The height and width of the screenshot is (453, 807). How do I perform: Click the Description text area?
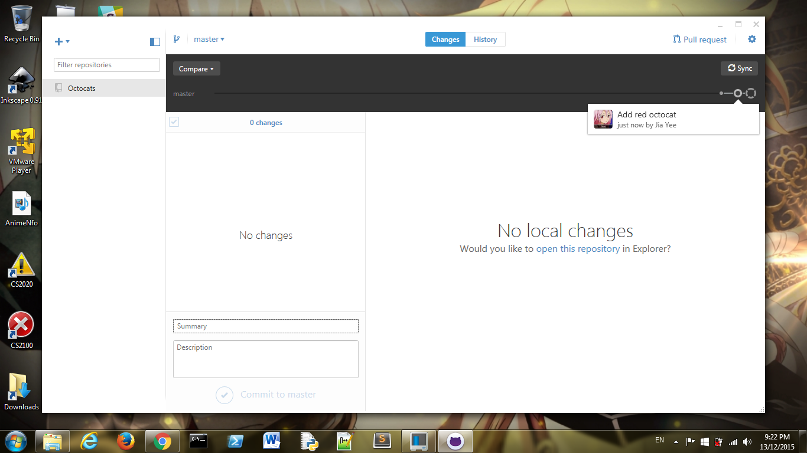266,359
